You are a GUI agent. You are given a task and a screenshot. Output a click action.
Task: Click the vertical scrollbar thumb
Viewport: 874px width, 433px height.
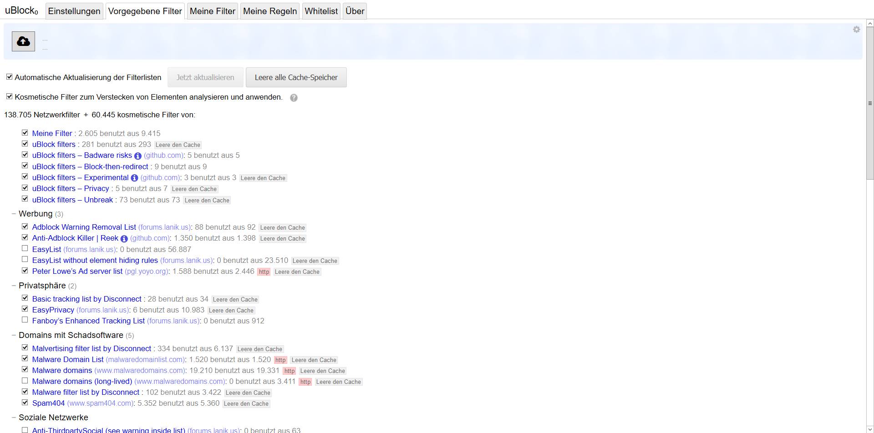tap(870, 103)
